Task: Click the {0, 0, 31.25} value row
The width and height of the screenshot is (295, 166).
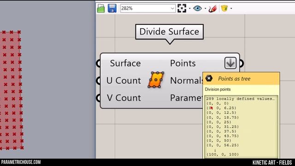Action: 223,127
